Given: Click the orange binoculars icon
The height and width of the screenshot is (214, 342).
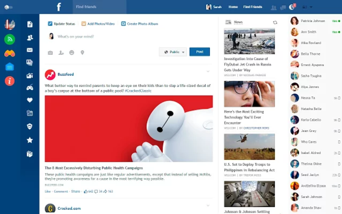Looking at the screenshot, I should 9,53.
